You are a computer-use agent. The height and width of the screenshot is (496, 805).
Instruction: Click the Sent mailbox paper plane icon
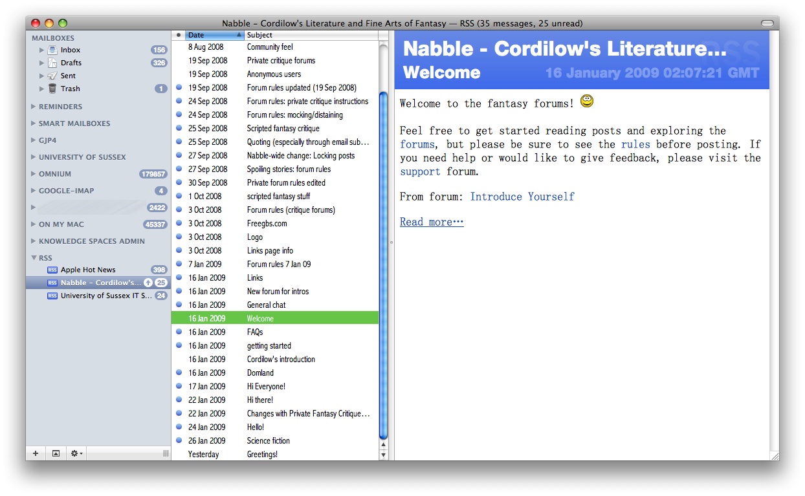pos(52,76)
